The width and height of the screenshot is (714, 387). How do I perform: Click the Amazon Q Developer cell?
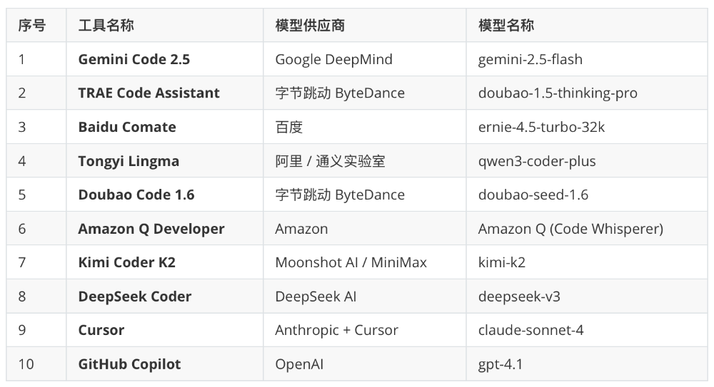coord(151,229)
